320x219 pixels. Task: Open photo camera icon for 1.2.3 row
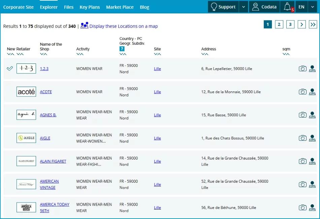pyautogui.click(x=302, y=69)
